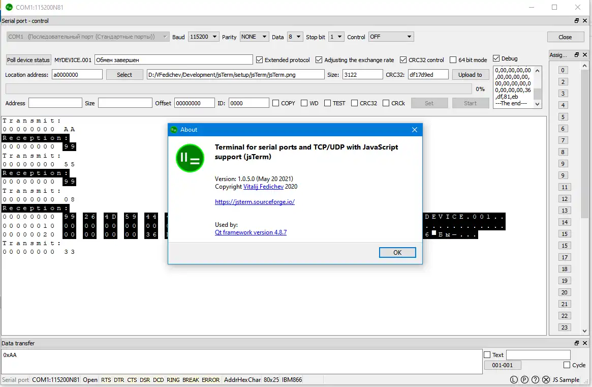Close the Assig... panel

point(585,55)
